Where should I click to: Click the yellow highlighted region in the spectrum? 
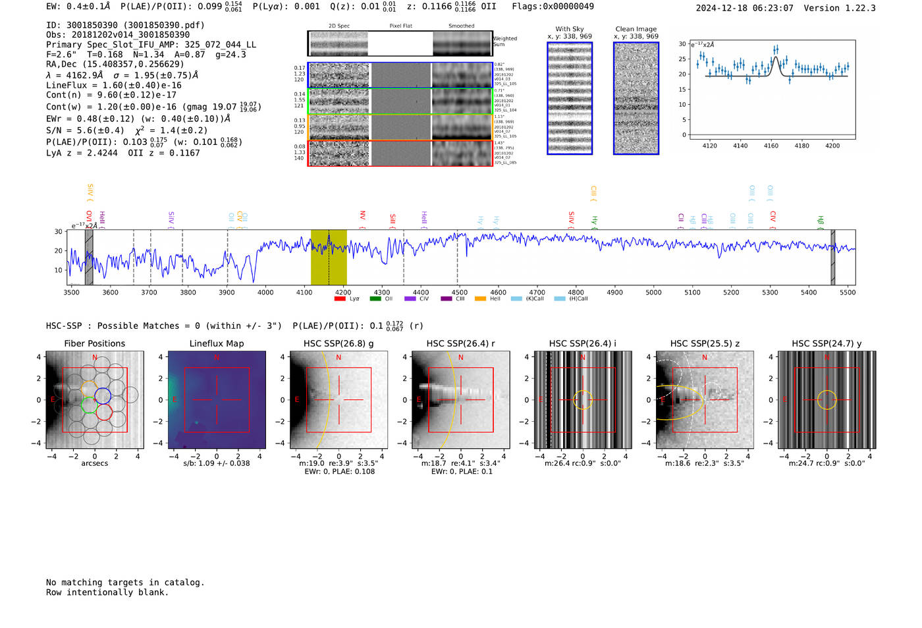[x=329, y=257]
